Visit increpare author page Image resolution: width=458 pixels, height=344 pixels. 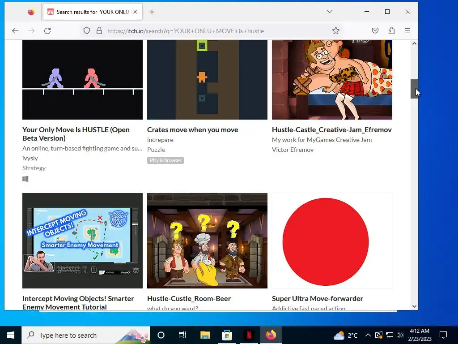[x=160, y=140]
